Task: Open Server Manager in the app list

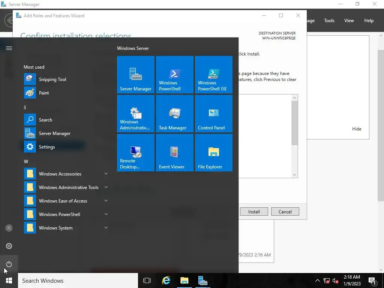Action: click(x=66, y=133)
